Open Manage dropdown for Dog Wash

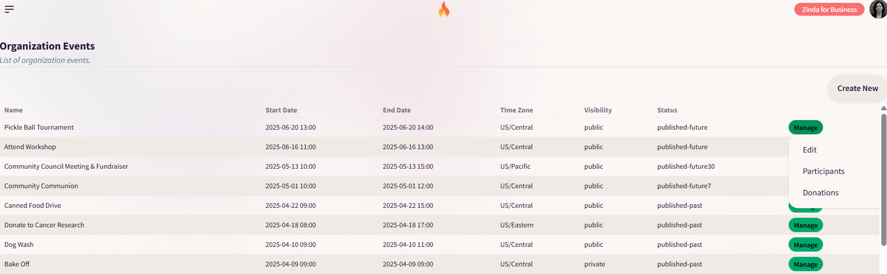tap(805, 245)
